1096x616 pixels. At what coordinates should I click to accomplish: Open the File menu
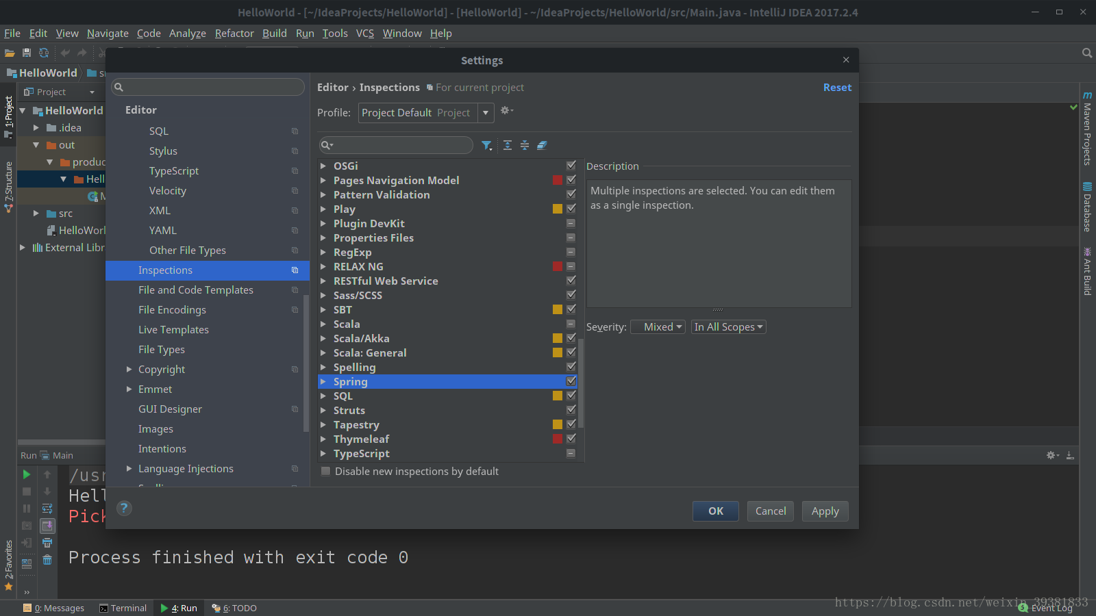point(12,33)
